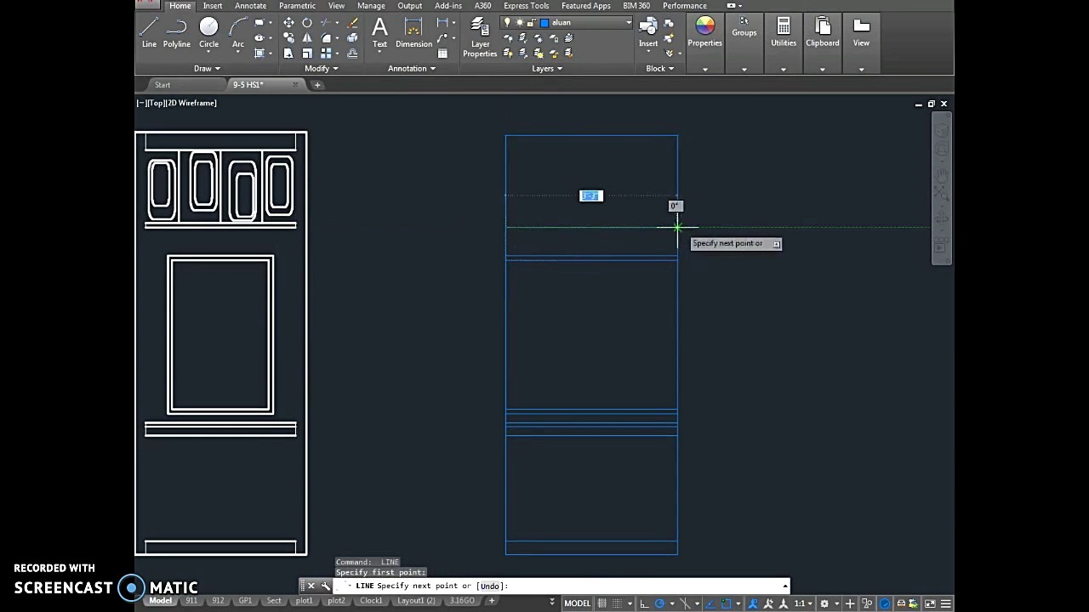Insert a Table annotation

point(442,54)
